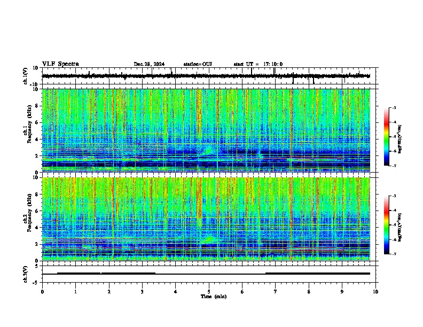Click time axis tick label 7

[276, 292]
